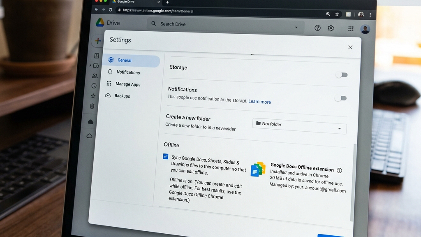421x237 pixels.
Task: Reload the page in Chrome
Action: 110,10
